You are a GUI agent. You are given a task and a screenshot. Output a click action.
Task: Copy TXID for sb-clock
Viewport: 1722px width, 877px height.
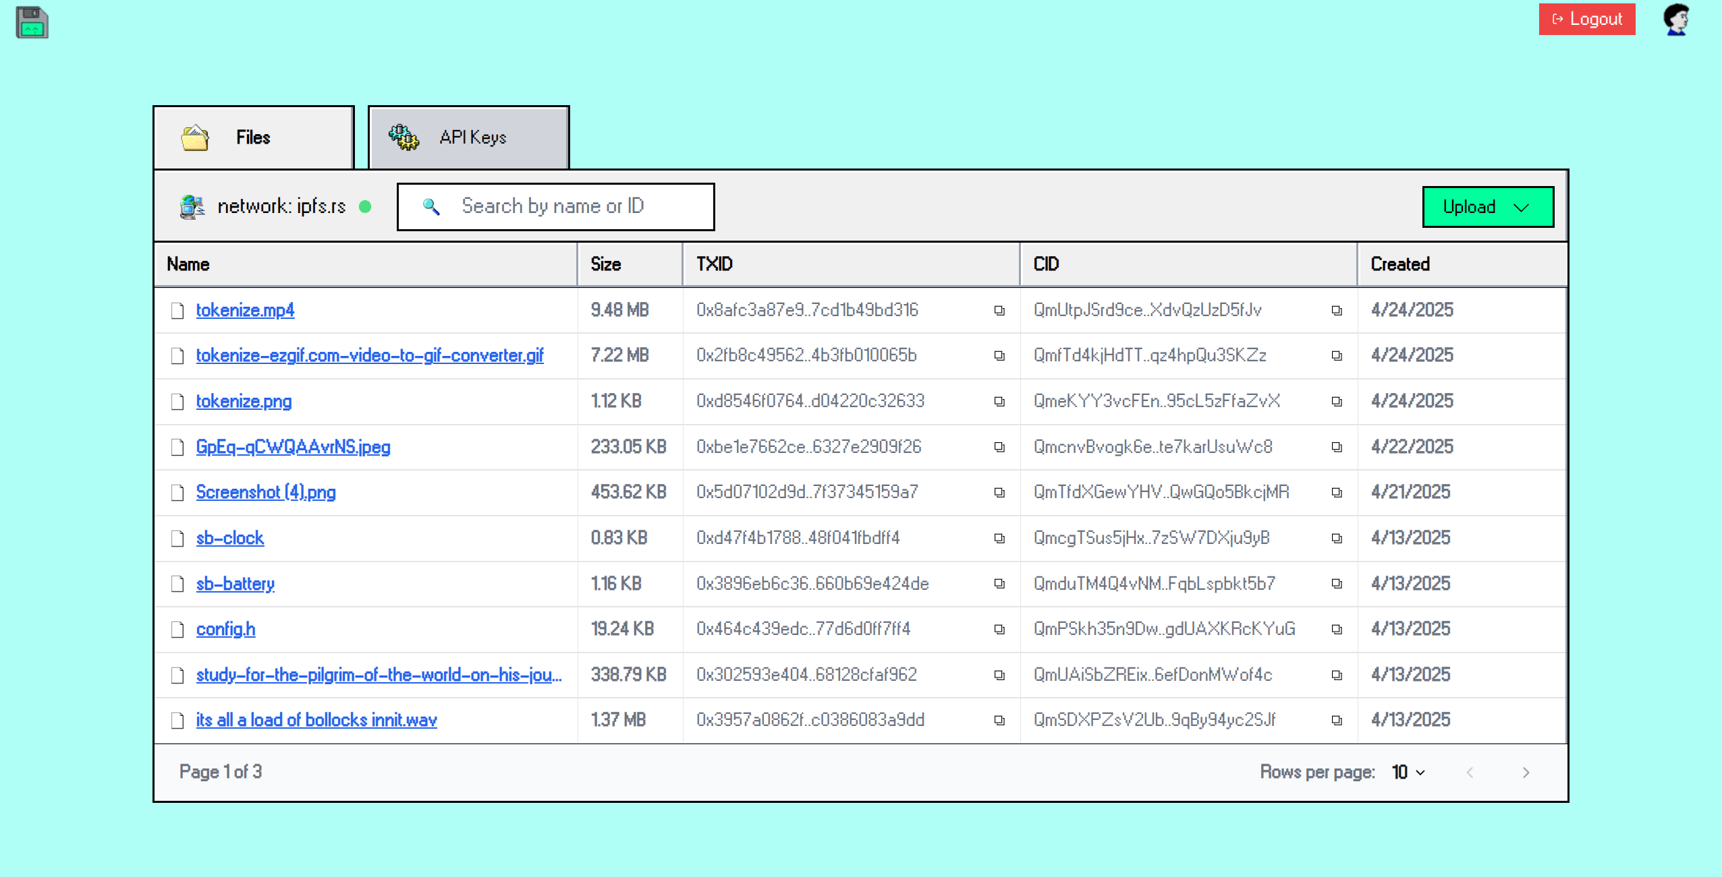(999, 539)
